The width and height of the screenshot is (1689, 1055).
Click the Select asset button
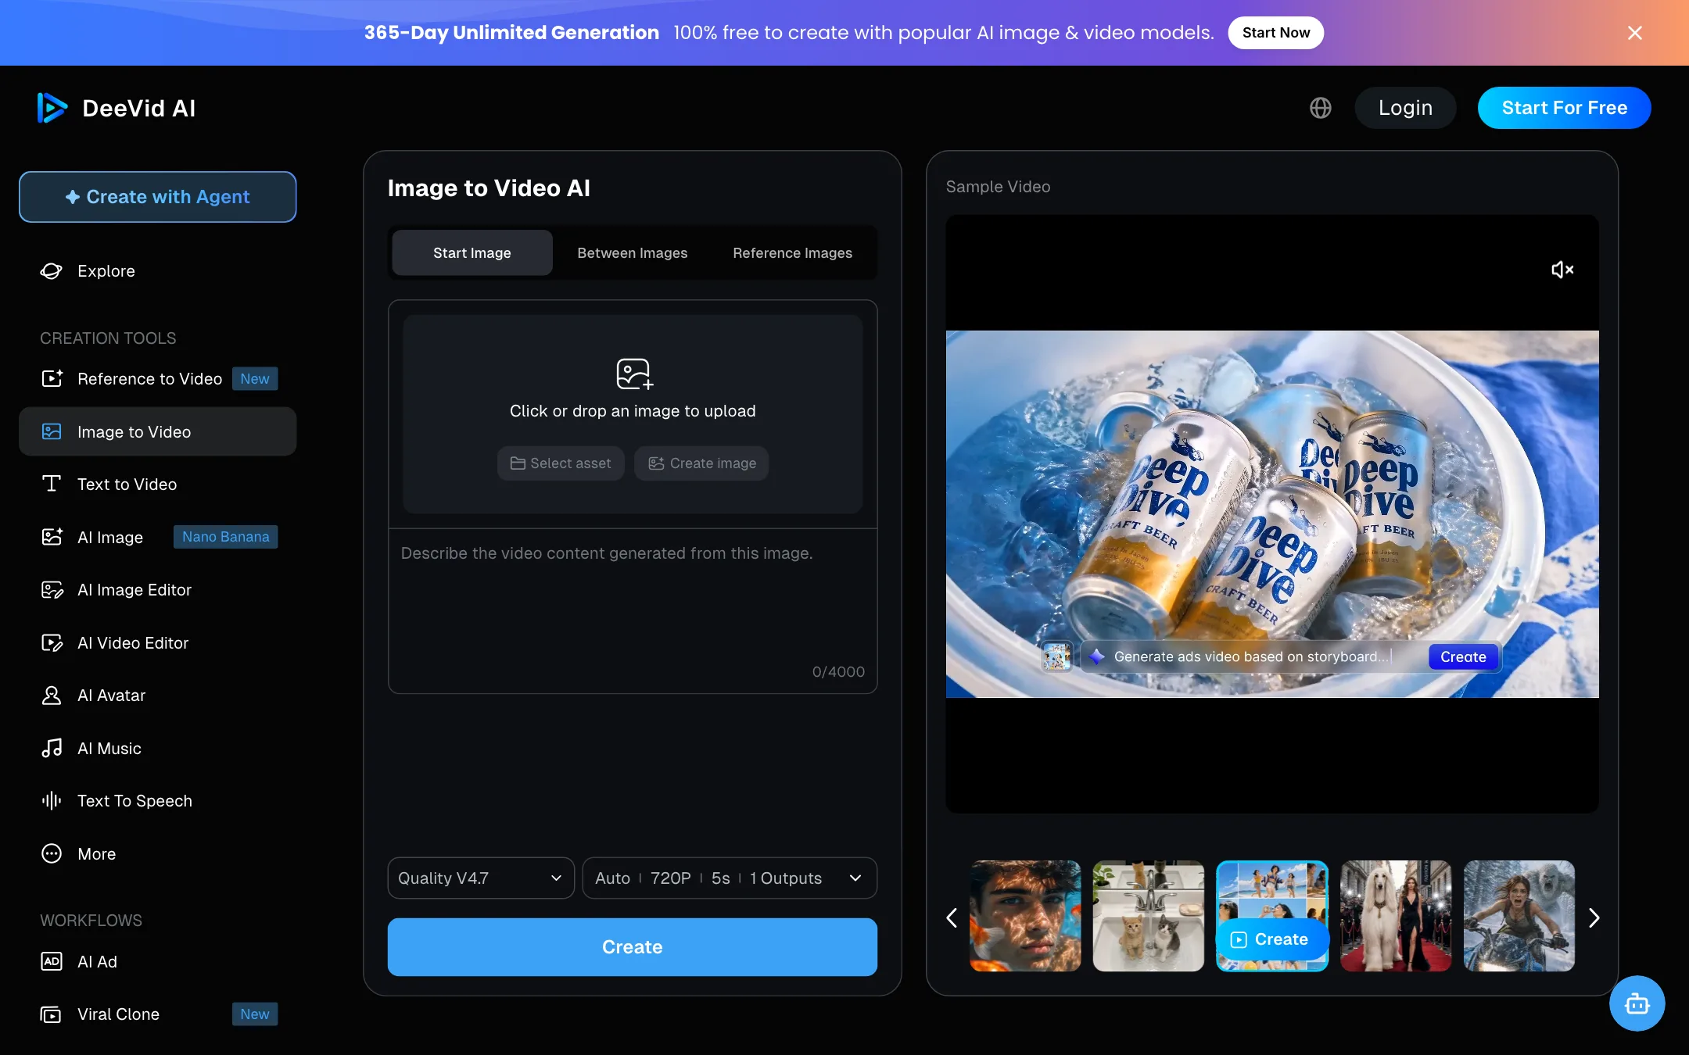pos(561,463)
